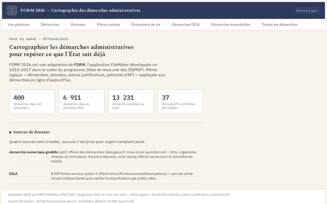Click the demarche.numerique.gouv.fr source label

[33, 152]
